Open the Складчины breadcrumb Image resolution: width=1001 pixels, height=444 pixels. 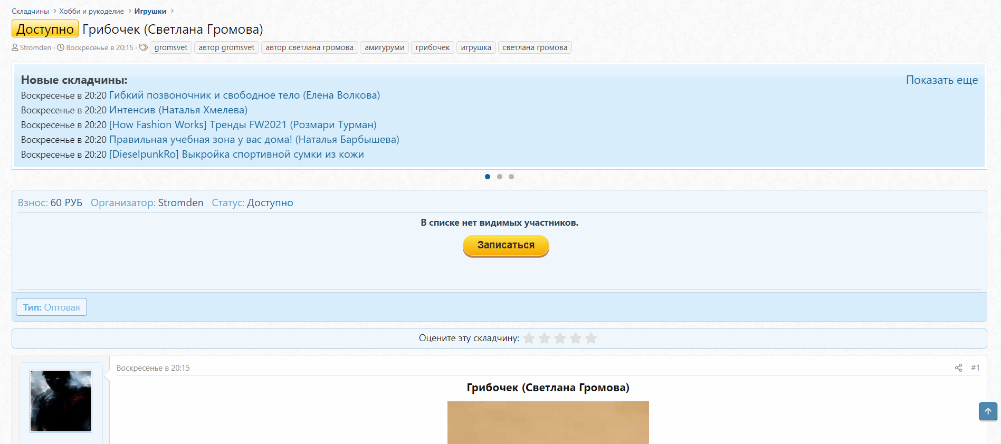(x=30, y=11)
